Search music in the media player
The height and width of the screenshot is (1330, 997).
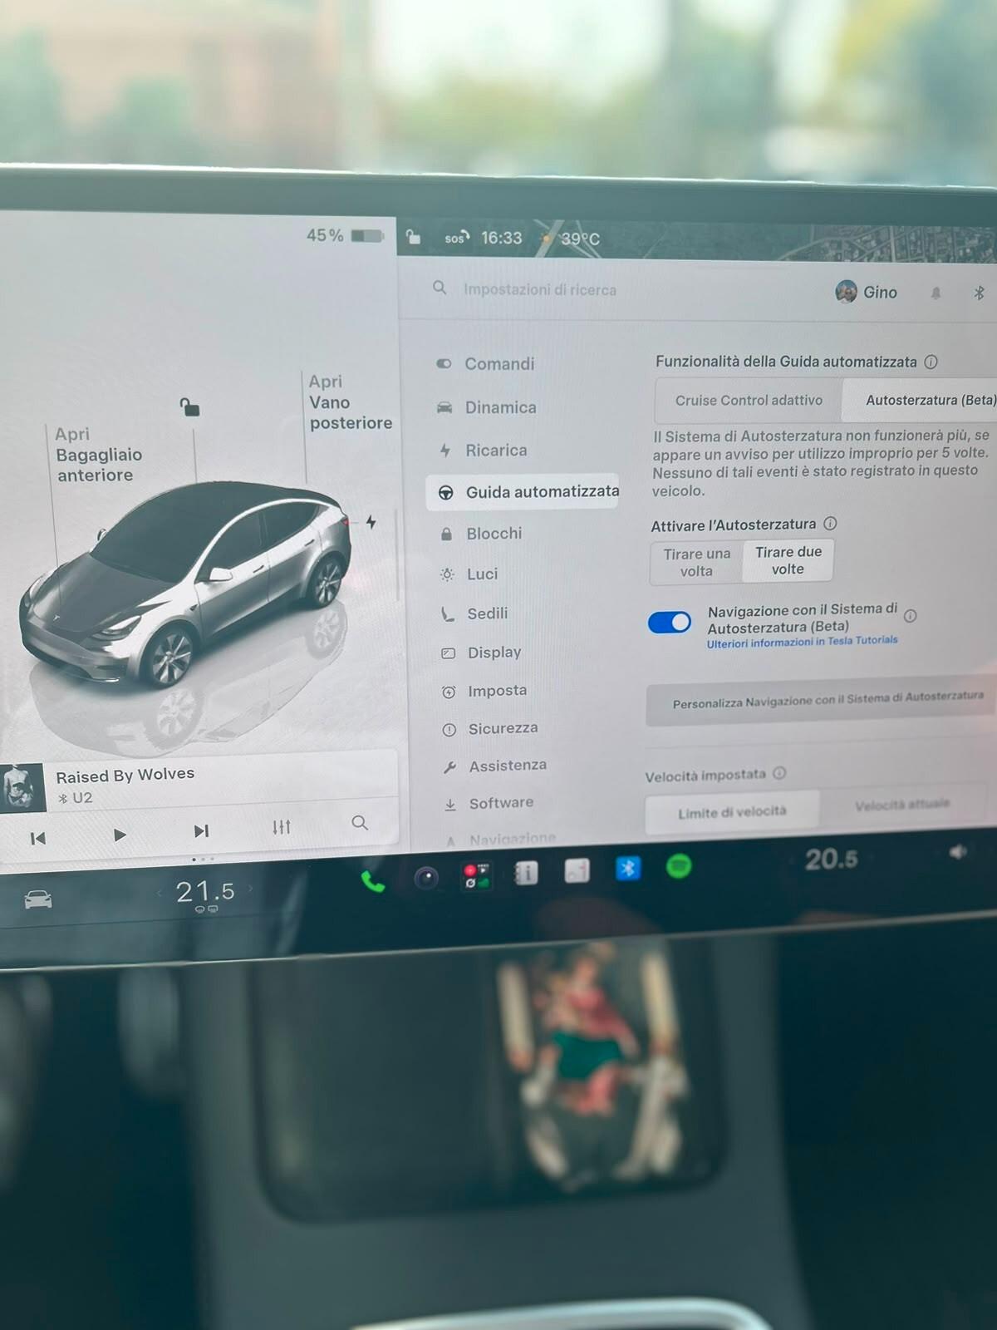click(x=360, y=823)
